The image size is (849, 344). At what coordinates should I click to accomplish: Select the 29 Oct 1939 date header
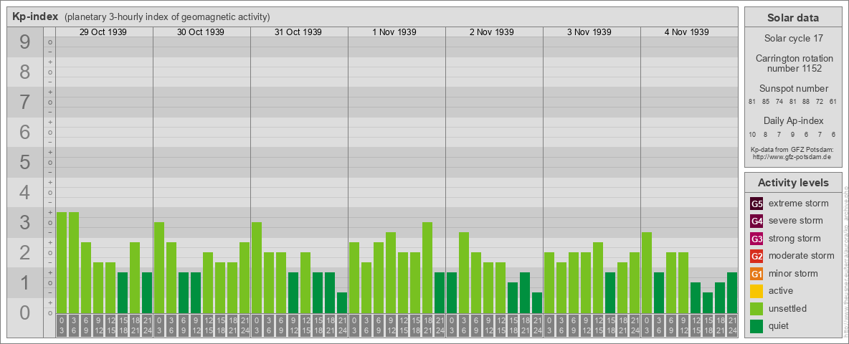pyautogui.click(x=103, y=32)
